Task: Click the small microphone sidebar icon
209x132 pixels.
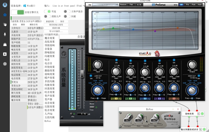Action: pos(5,34)
